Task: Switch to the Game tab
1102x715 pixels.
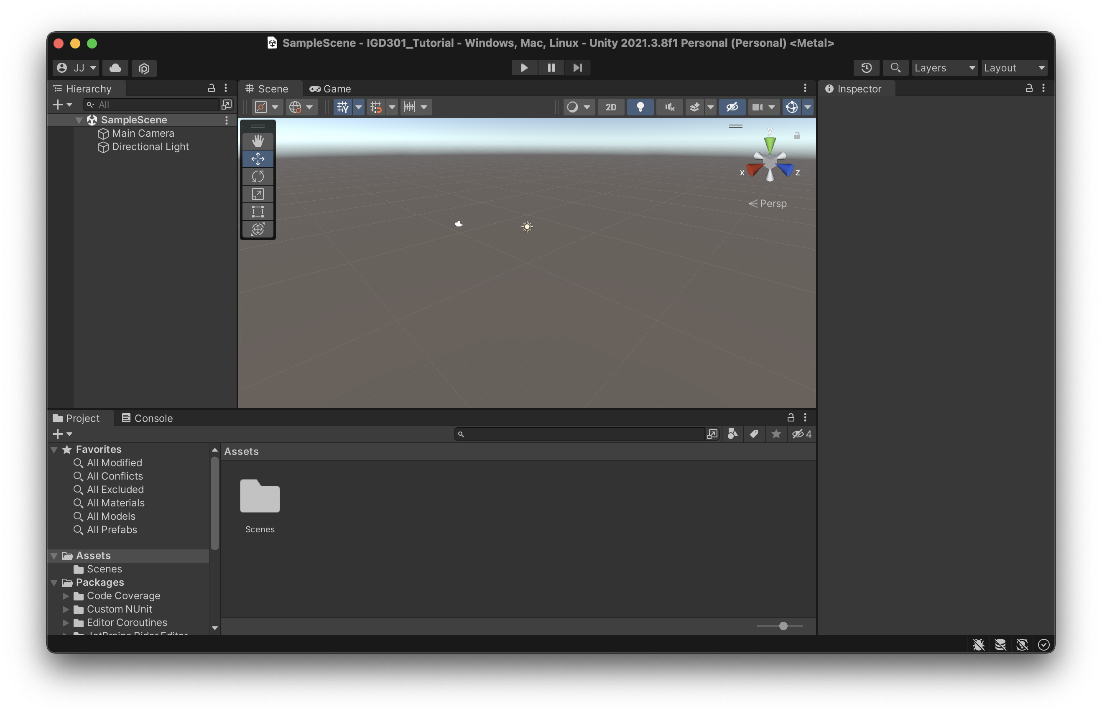Action: (331, 89)
